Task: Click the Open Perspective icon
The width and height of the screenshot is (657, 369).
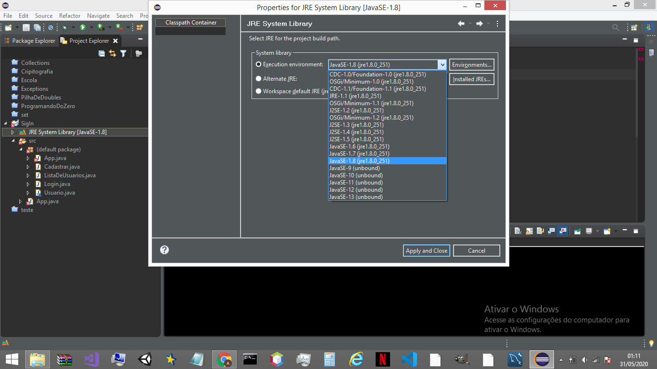Action: (x=634, y=27)
